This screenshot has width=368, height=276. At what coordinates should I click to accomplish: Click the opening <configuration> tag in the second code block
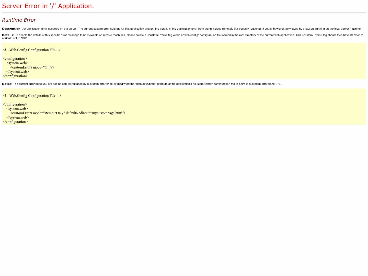coord(15,104)
